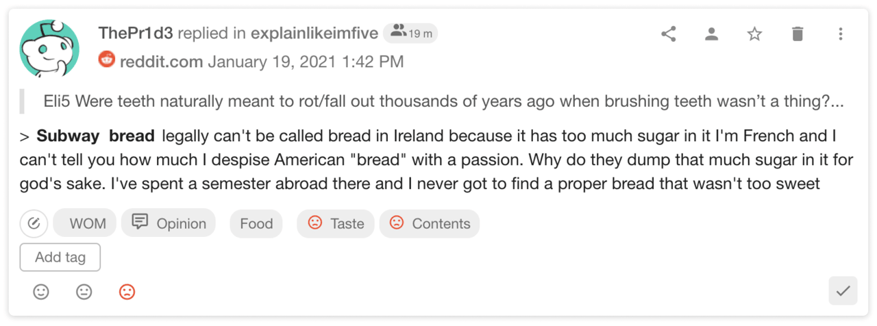877x326 pixels.
Task: Select the red negative sentiment face
Action: tap(127, 292)
